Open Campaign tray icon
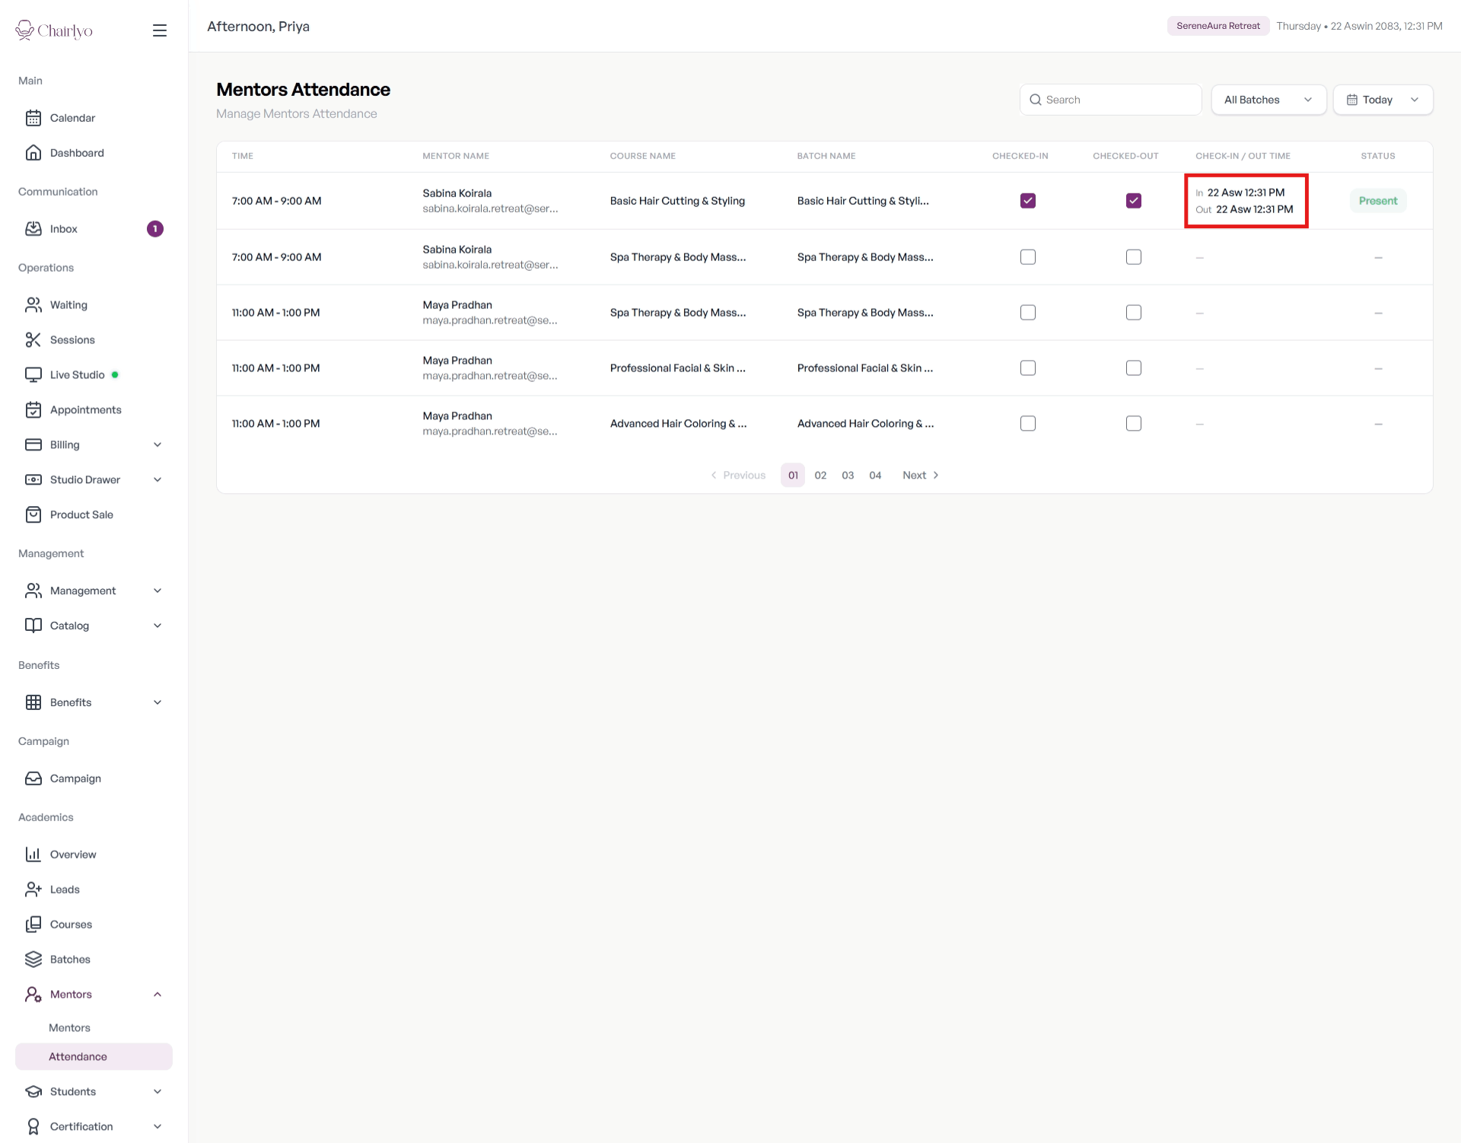Viewport: 1461px width, 1143px height. [x=33, y=778]
